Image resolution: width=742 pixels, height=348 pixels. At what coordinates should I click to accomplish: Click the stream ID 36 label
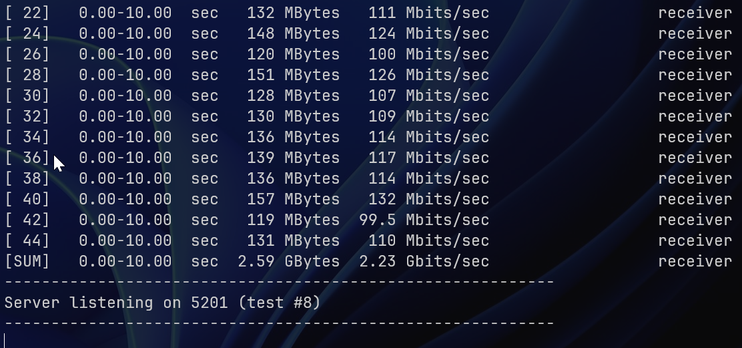(27, 158)
